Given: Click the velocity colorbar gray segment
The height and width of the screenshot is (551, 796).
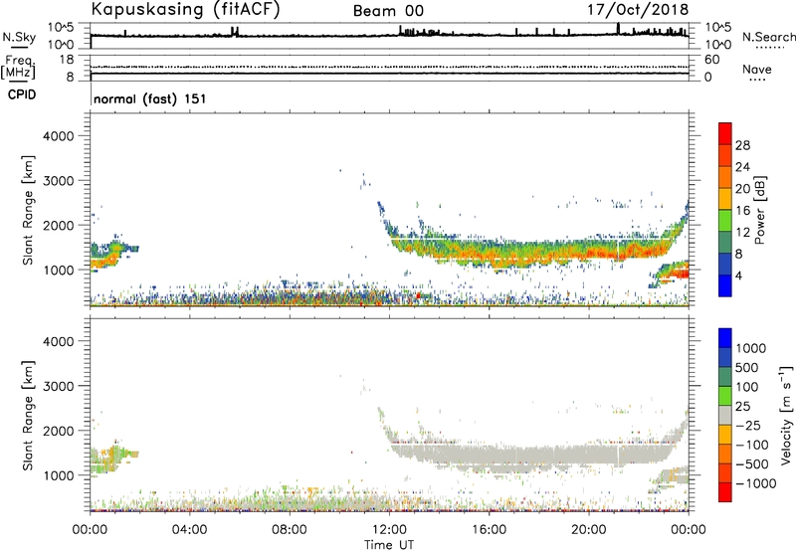Looking at the screenshot, I should point(725,416).
